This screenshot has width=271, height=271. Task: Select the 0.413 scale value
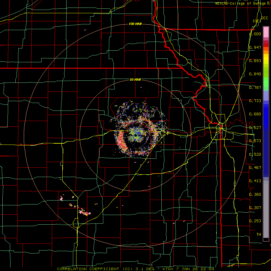click(x=255, y=181)
